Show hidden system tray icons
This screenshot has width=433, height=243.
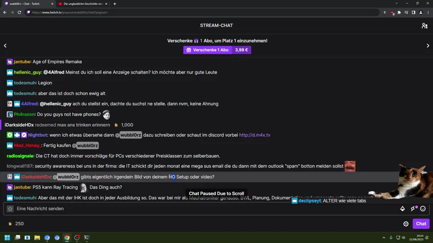tap(383, 237)
